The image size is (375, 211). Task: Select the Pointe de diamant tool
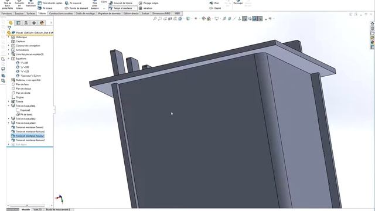click(x=77, y=8)
